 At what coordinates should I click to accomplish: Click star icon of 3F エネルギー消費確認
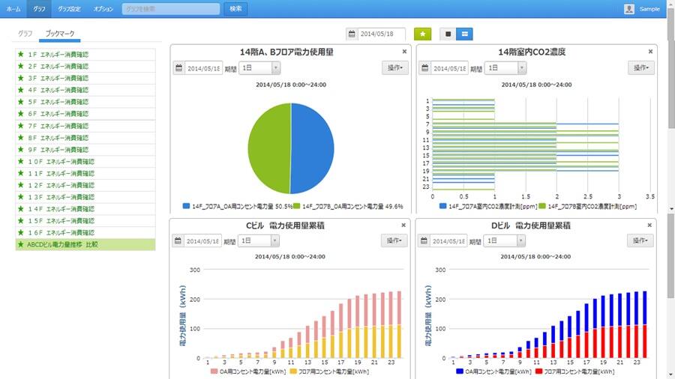click(21, 78)
